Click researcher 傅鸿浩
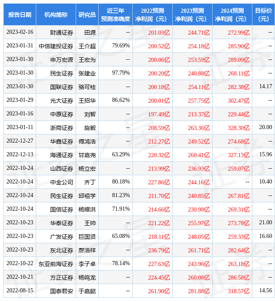 [87, 142]
